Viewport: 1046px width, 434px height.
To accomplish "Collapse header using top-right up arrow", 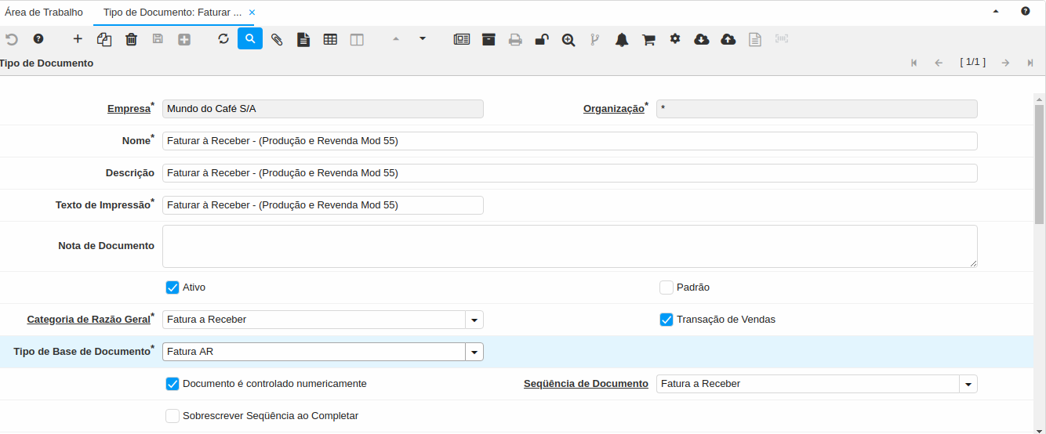I will (x=996, y=12).
